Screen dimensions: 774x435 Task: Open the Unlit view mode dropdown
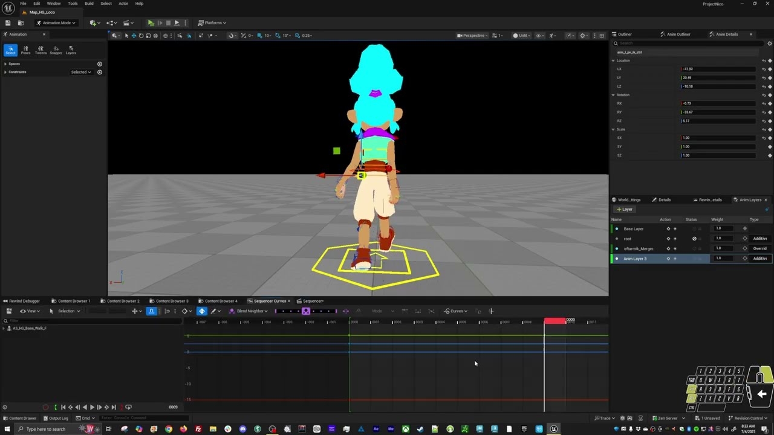pos(522,36)
